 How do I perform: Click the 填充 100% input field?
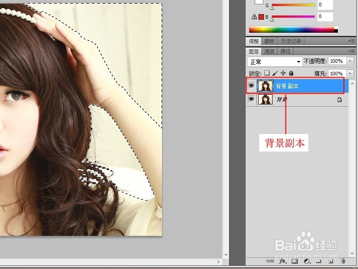point(337,74)
